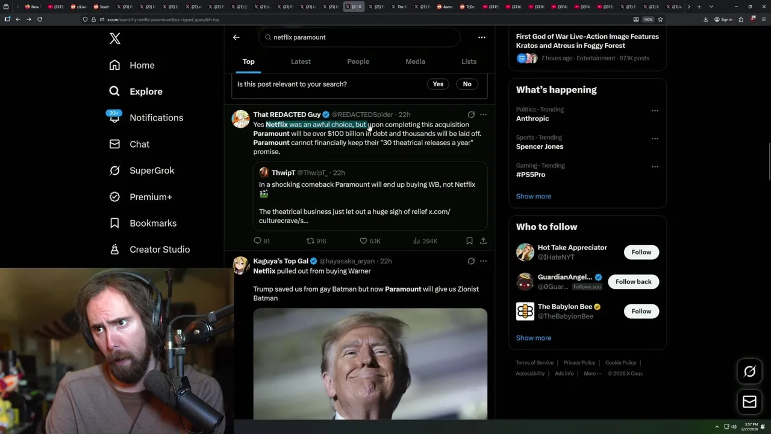Click the X logo in sidebar

115,39
